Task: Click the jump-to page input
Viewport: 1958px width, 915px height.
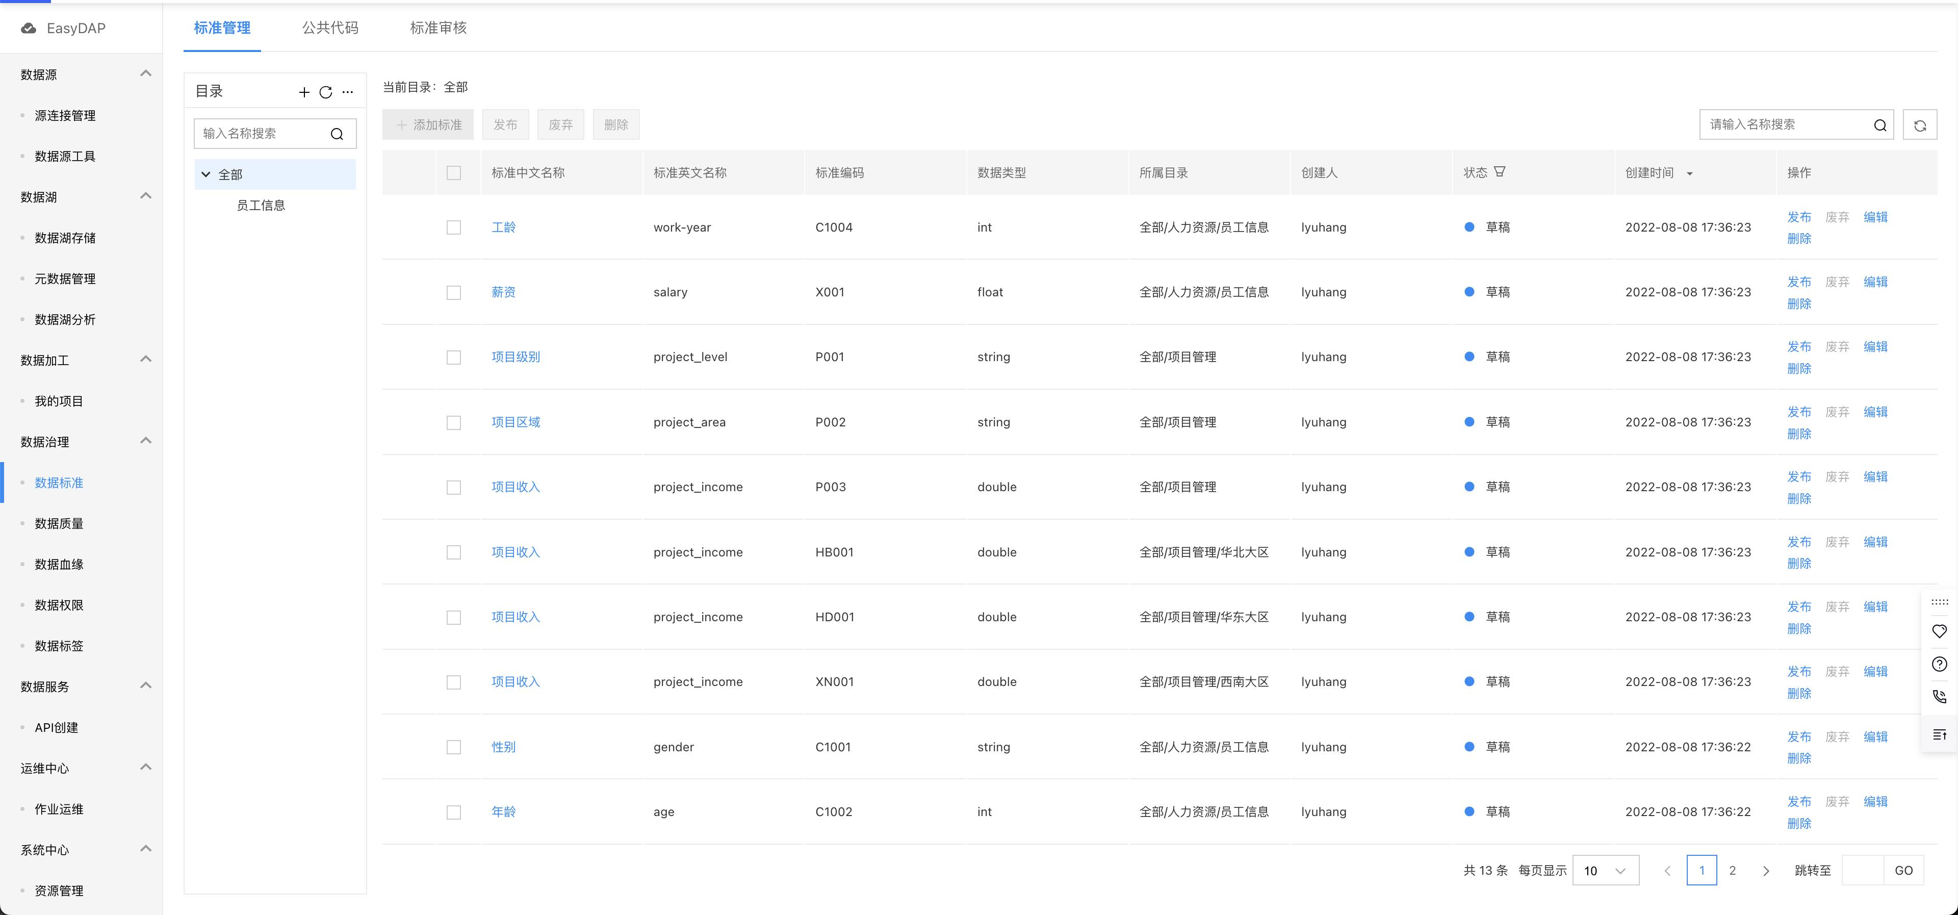Action: tap(1863, 871)
